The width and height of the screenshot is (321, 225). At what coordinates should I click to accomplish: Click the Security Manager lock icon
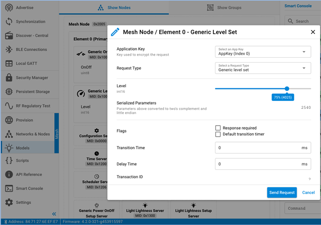(x=8, y=78)
